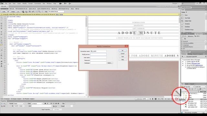Click the Page Properties button
Image resolution: width=207 pixels, height=116 pixels.
tap(46, 110)
